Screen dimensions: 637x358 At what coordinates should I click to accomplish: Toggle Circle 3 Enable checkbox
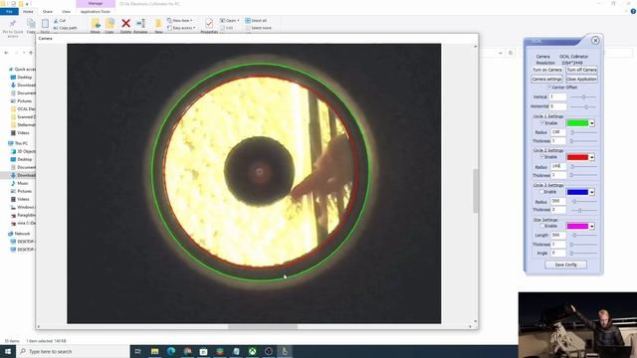[x=541, y=191]
